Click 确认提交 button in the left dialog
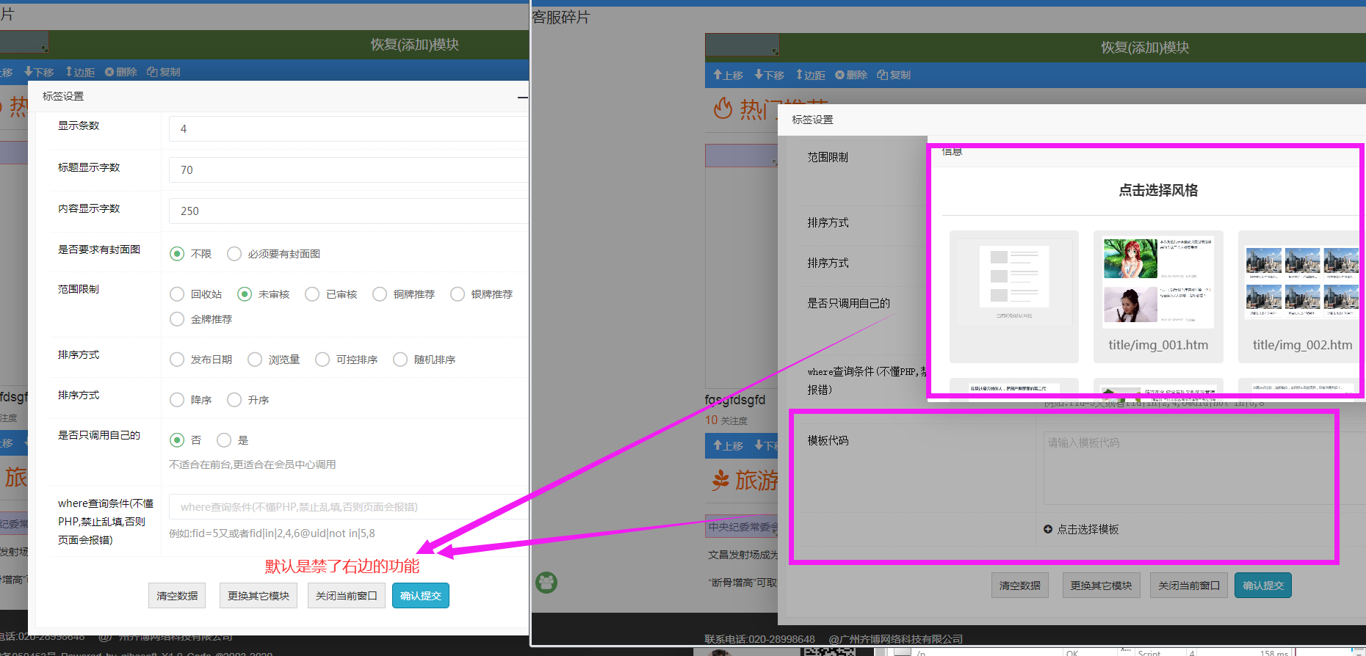Screen dimensions: 1366x656 [420, 596]
